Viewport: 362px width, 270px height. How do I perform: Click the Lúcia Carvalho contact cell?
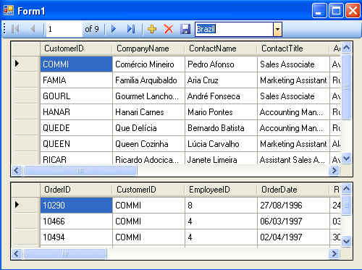[x=221, y=144]
